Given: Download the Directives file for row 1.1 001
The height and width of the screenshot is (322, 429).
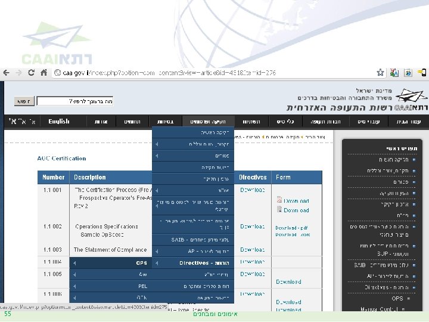Looking at the screenshot, I should (252, 190).
